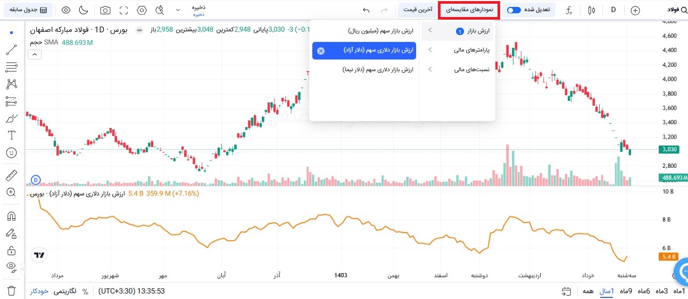Open indicators with the fx icon

click(569, 10)
